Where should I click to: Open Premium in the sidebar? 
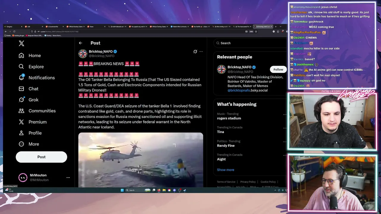coord(32,122)
